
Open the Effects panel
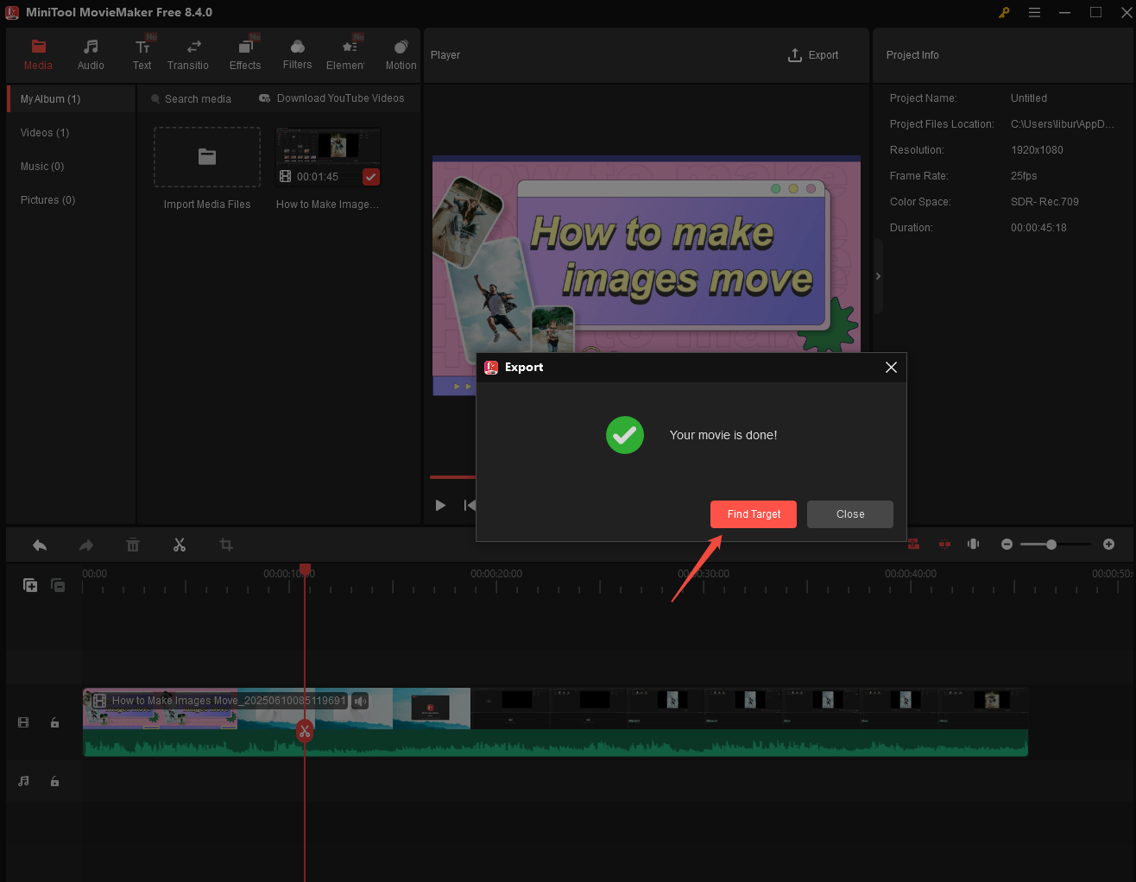(245, 54)
